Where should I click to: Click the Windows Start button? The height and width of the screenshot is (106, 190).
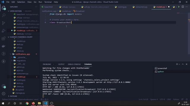3,103
